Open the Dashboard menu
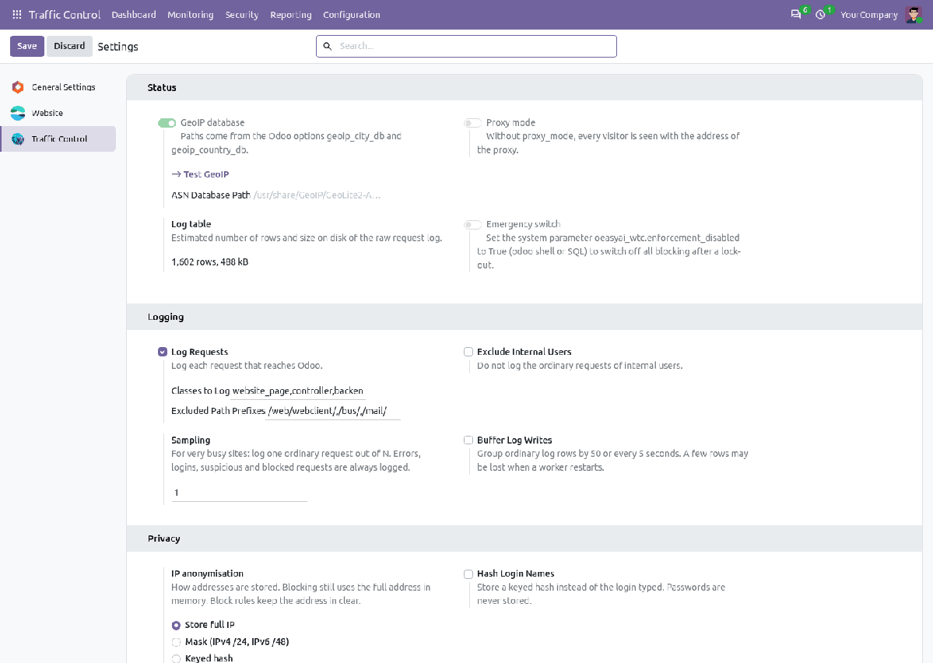Viewport: 933px width, 663px height. click(134, 14)
